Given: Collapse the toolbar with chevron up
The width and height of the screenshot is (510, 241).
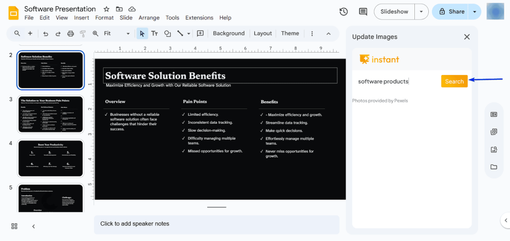Looking at the screenshot, I should pyautogui.click(x=328, y=34).
